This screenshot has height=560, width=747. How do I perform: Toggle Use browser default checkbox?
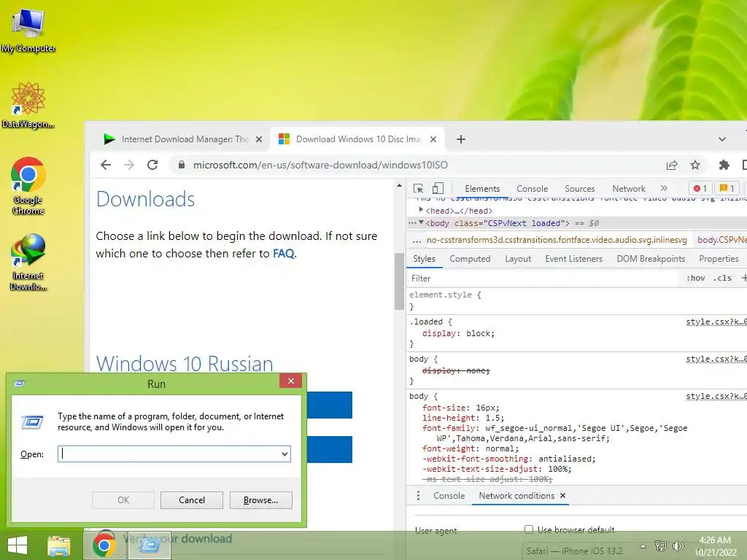click(x=529, y=529)
